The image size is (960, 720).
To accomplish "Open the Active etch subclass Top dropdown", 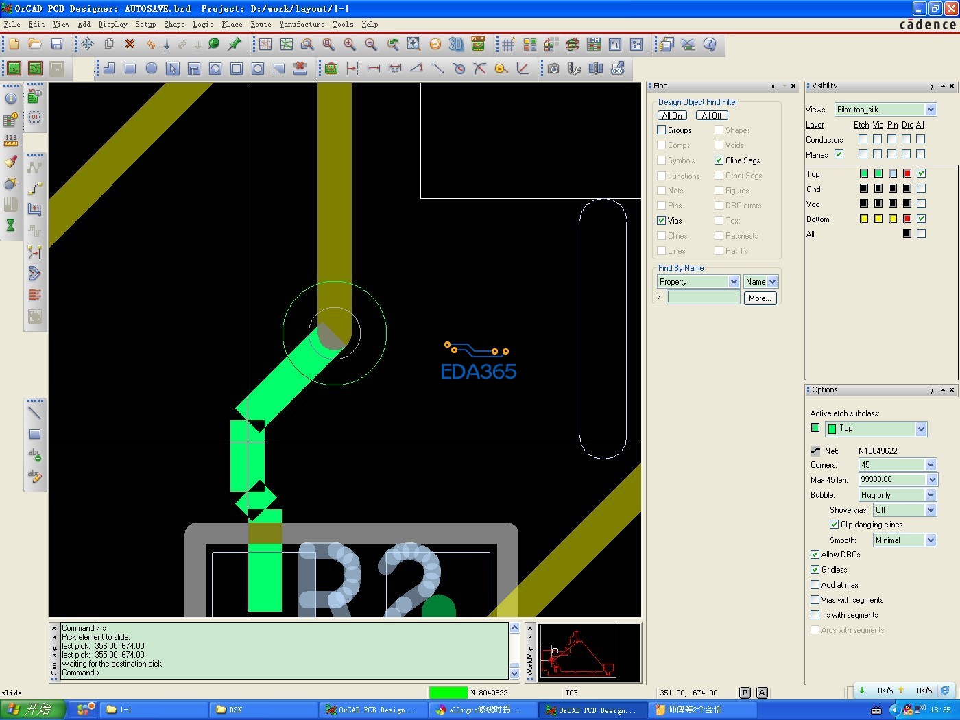I will (920, 429).
